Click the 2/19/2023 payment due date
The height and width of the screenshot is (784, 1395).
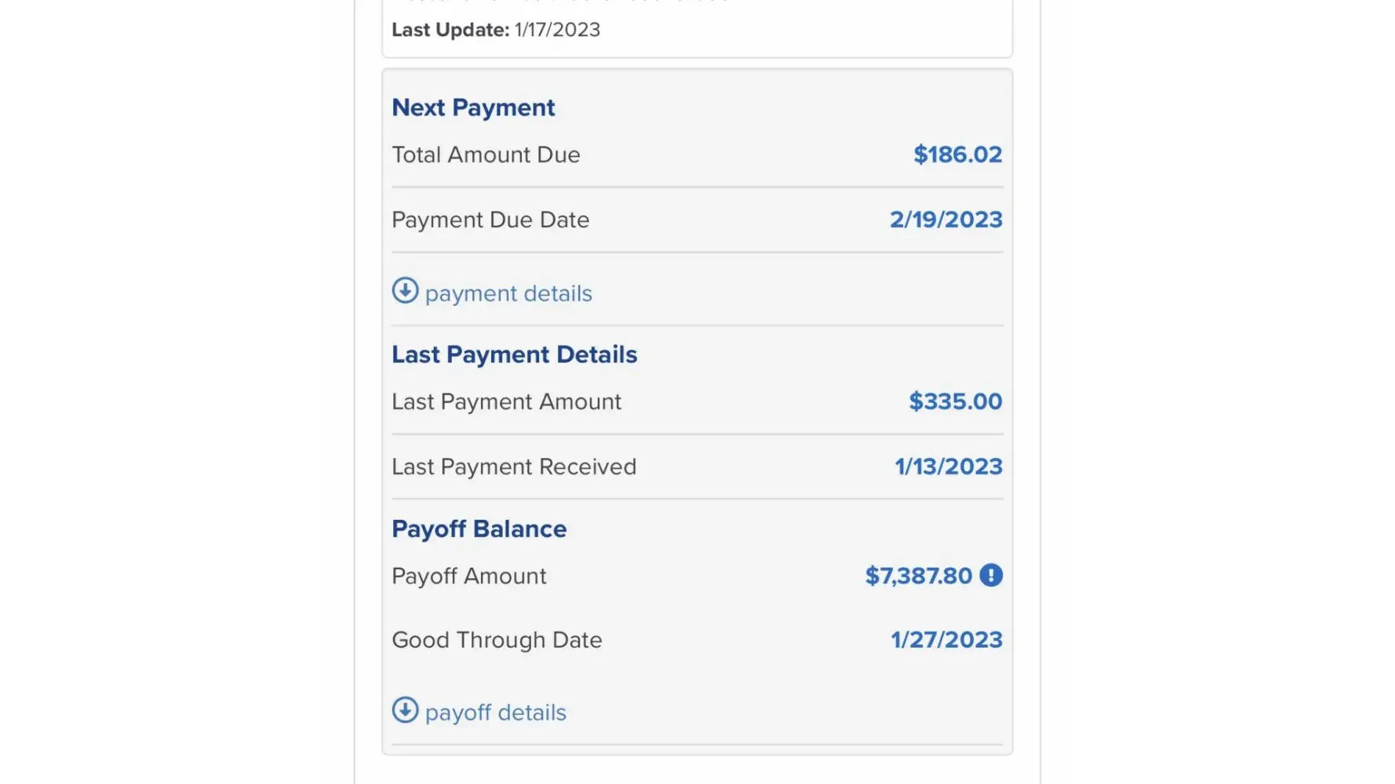[945, 220]
